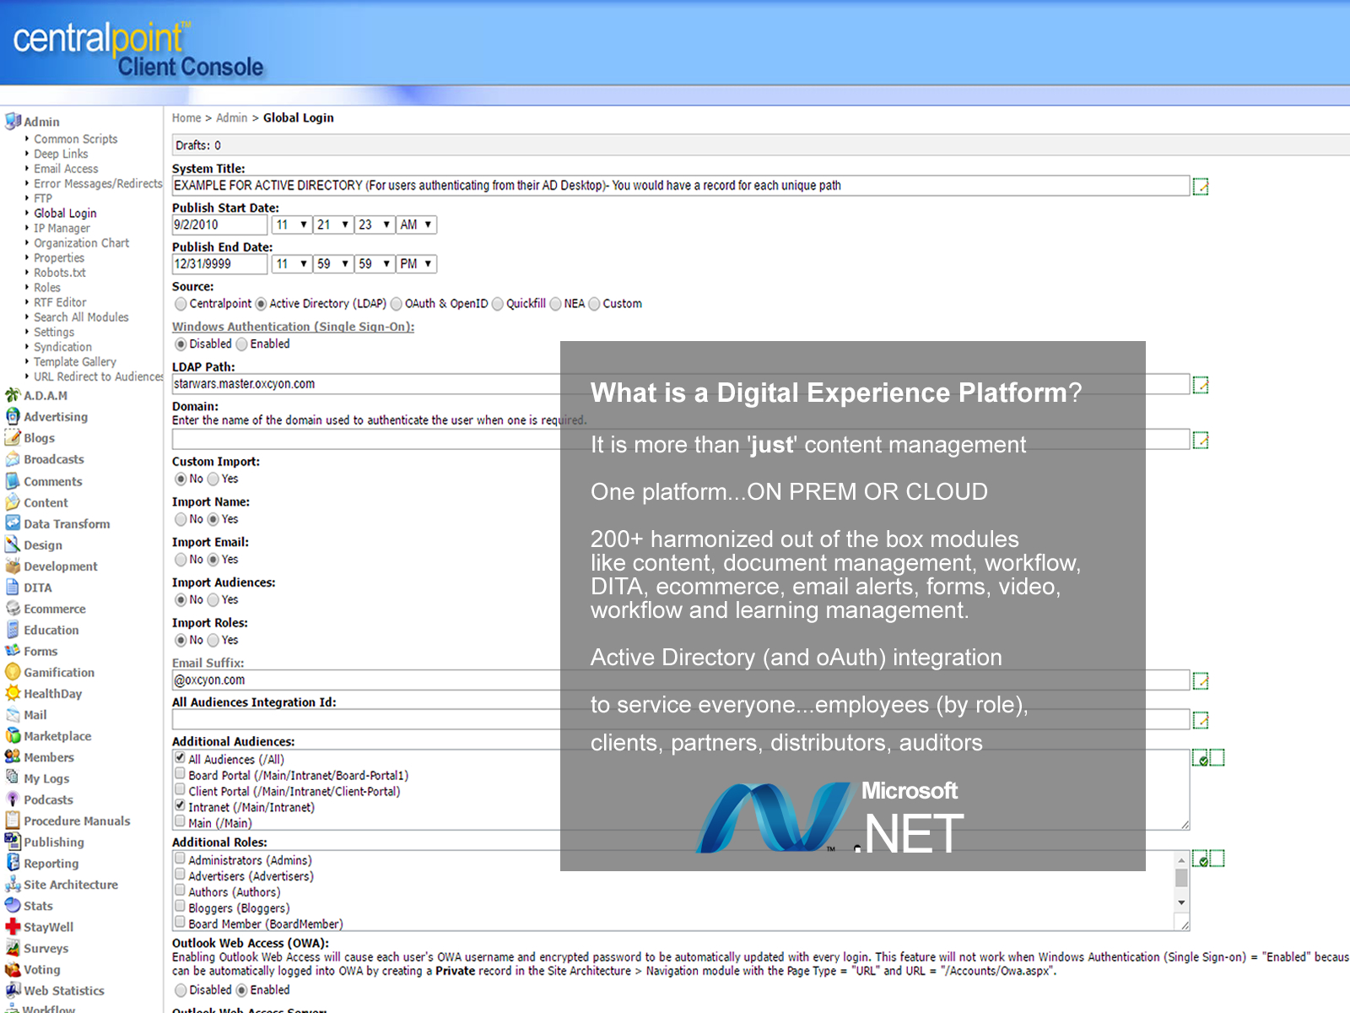Viewport: 1350px width, 1013px height.
Task: Open Publish End Date minute dropdown
Action: (333, 264)
